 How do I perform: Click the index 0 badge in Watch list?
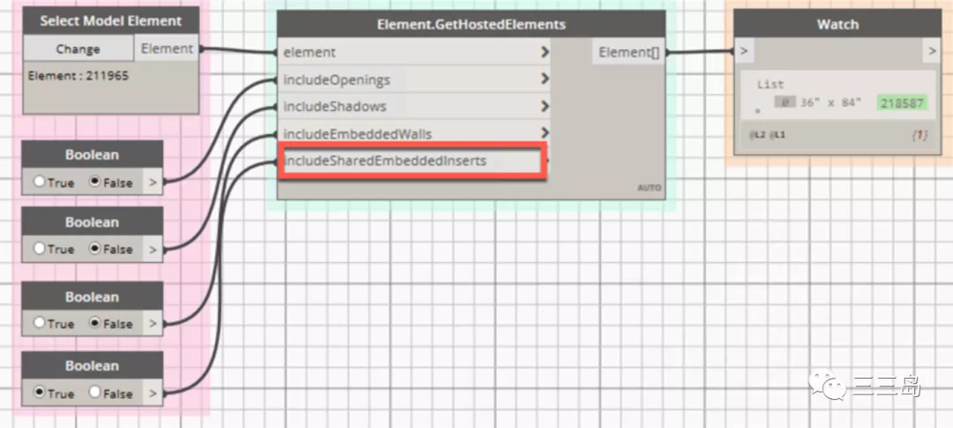pyautogui.click(x=784, y=102)
